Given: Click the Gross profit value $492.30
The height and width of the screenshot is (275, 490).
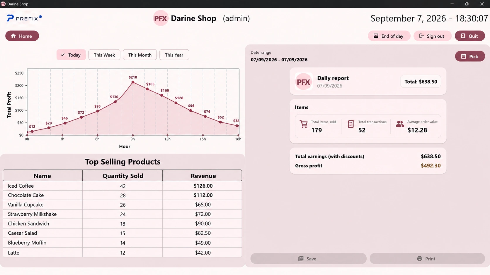Looking at the screenshot, I should tap(431, 165).
